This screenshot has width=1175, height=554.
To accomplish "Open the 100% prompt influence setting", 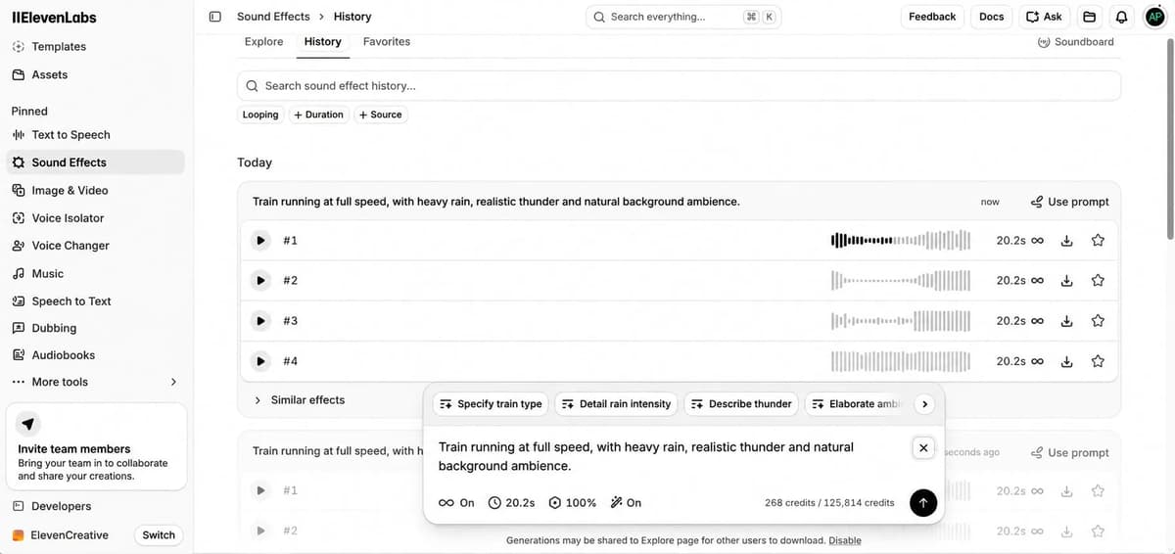I will tap(573, 503).
